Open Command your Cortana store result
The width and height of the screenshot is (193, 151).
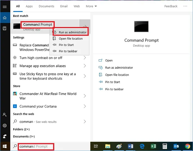point(50,106)
